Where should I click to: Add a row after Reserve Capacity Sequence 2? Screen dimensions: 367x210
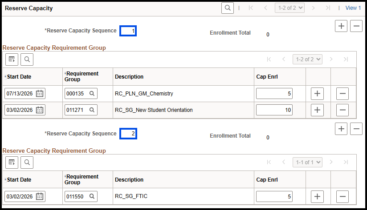(341, 129)
